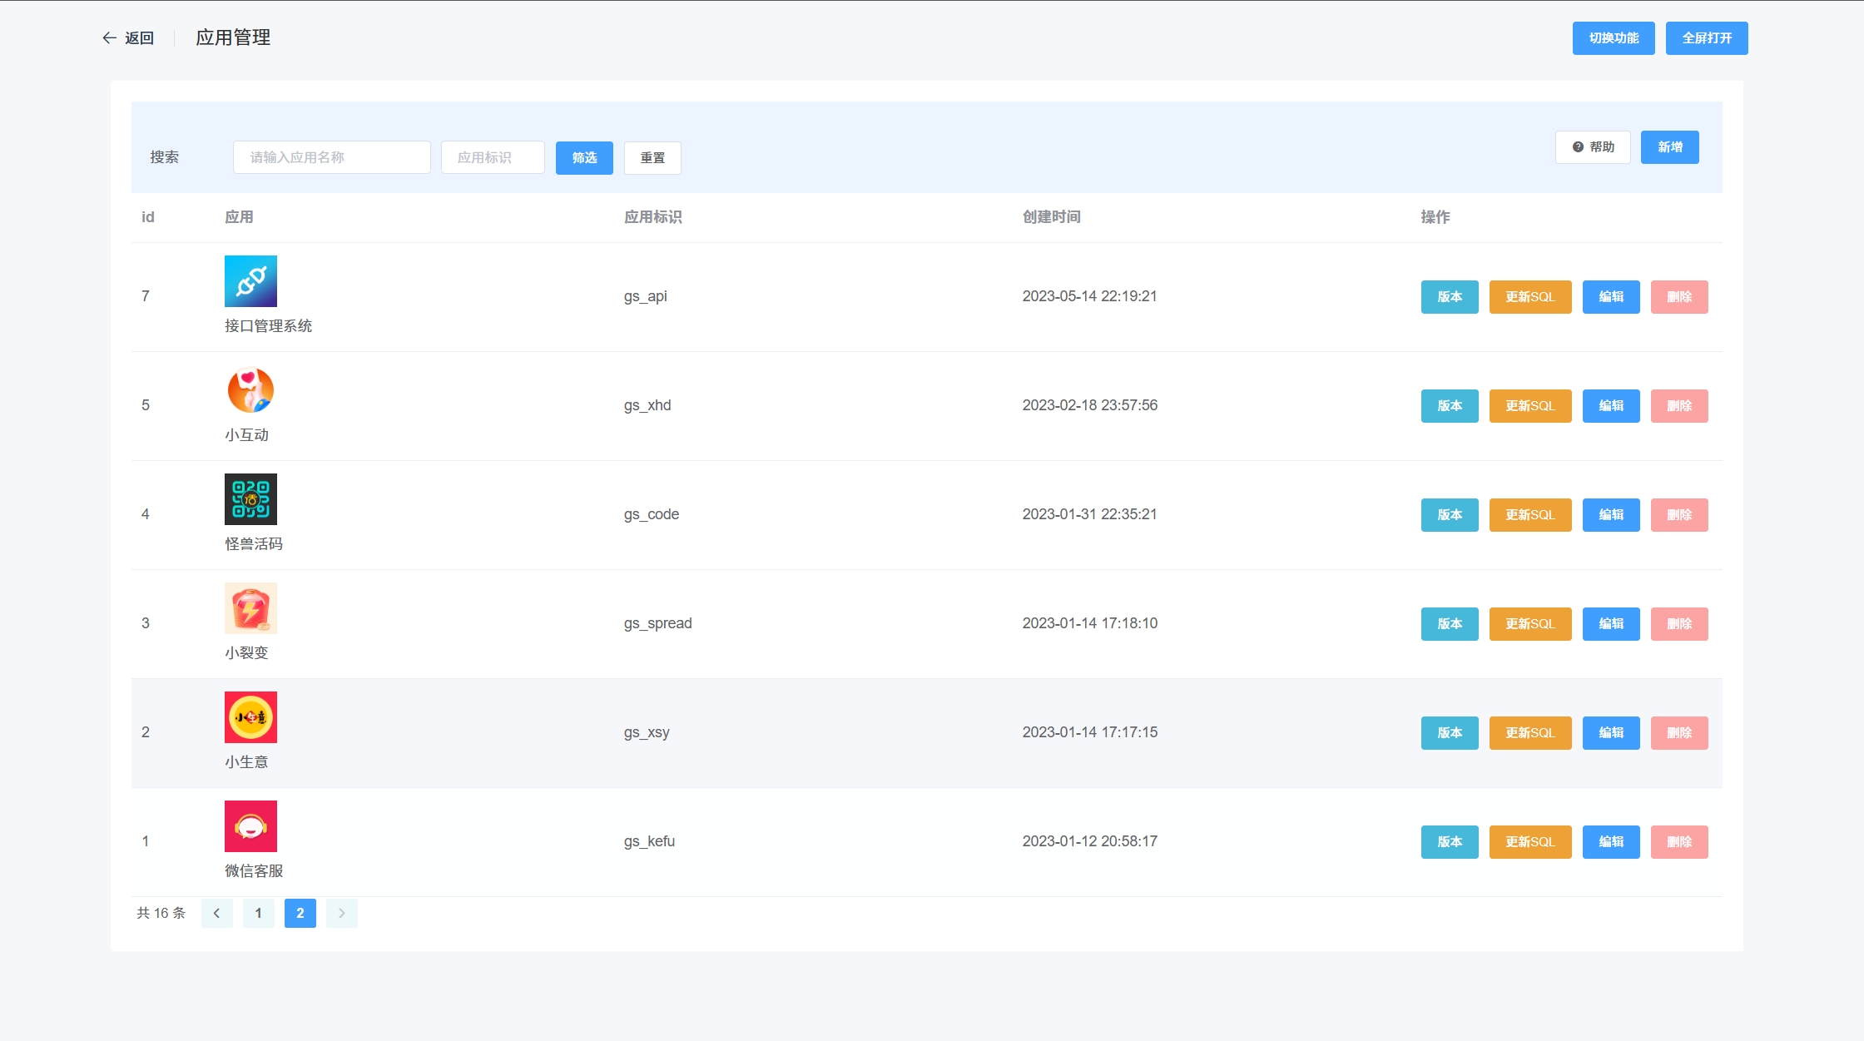Click the 小裂变 app icon
The height and width of the screenshot is (1041, 1864).
click(x=250, y=608)
